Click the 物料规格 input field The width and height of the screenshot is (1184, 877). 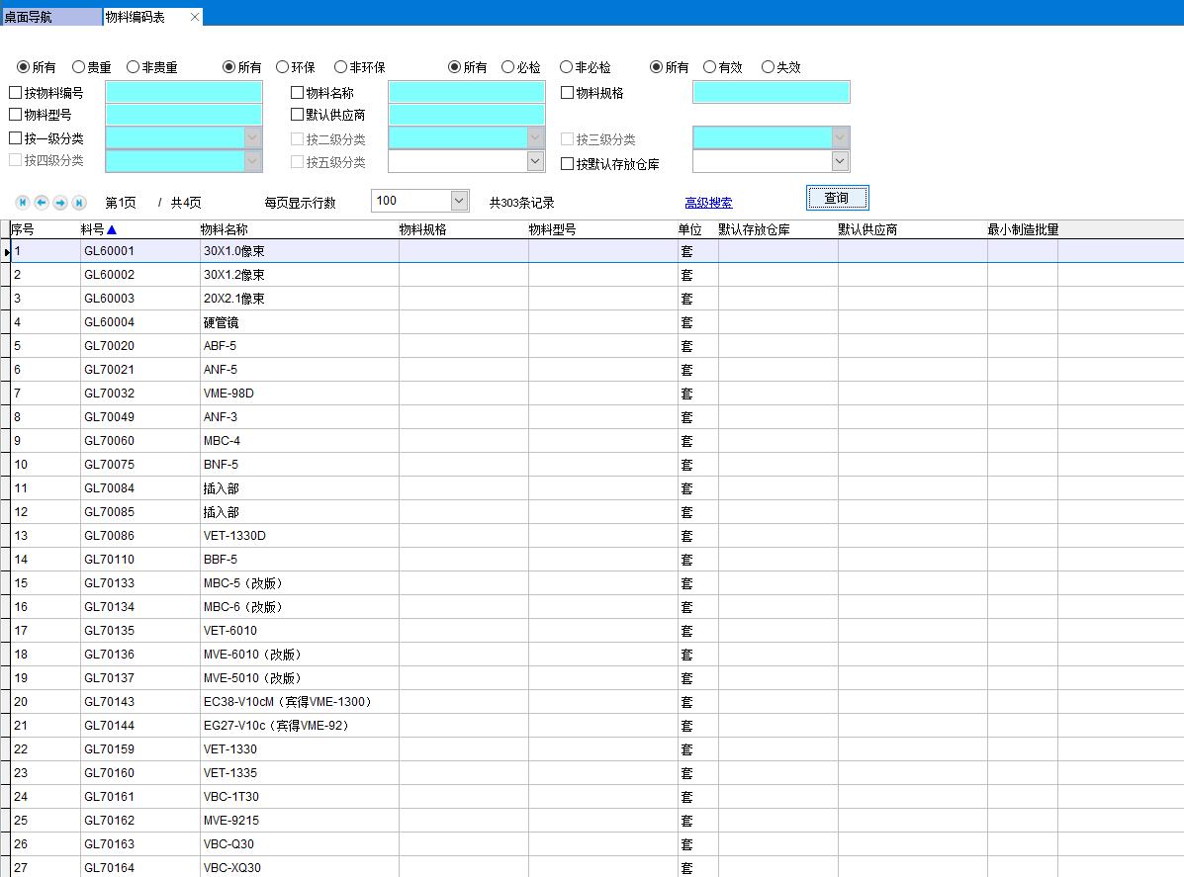(771, 93)
